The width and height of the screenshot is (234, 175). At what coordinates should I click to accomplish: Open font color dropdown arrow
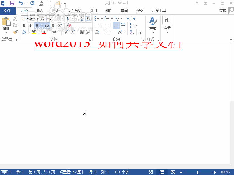pos(49,32)
